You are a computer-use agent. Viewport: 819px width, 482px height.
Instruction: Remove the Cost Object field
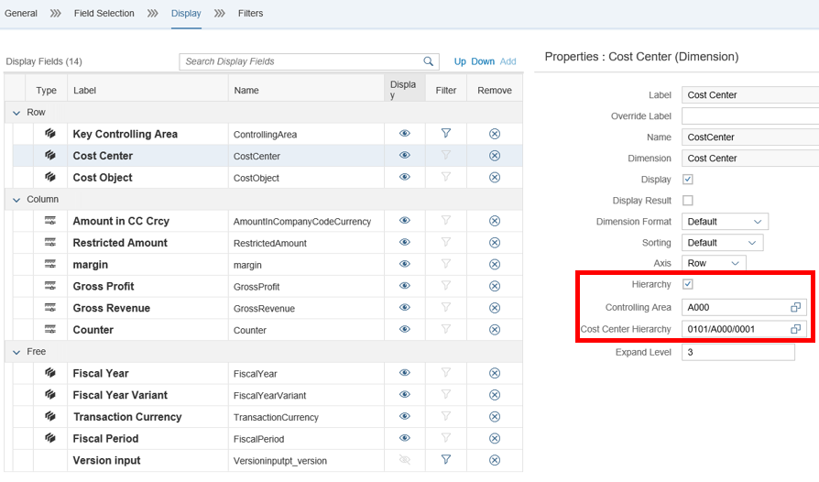pos(495,178)
